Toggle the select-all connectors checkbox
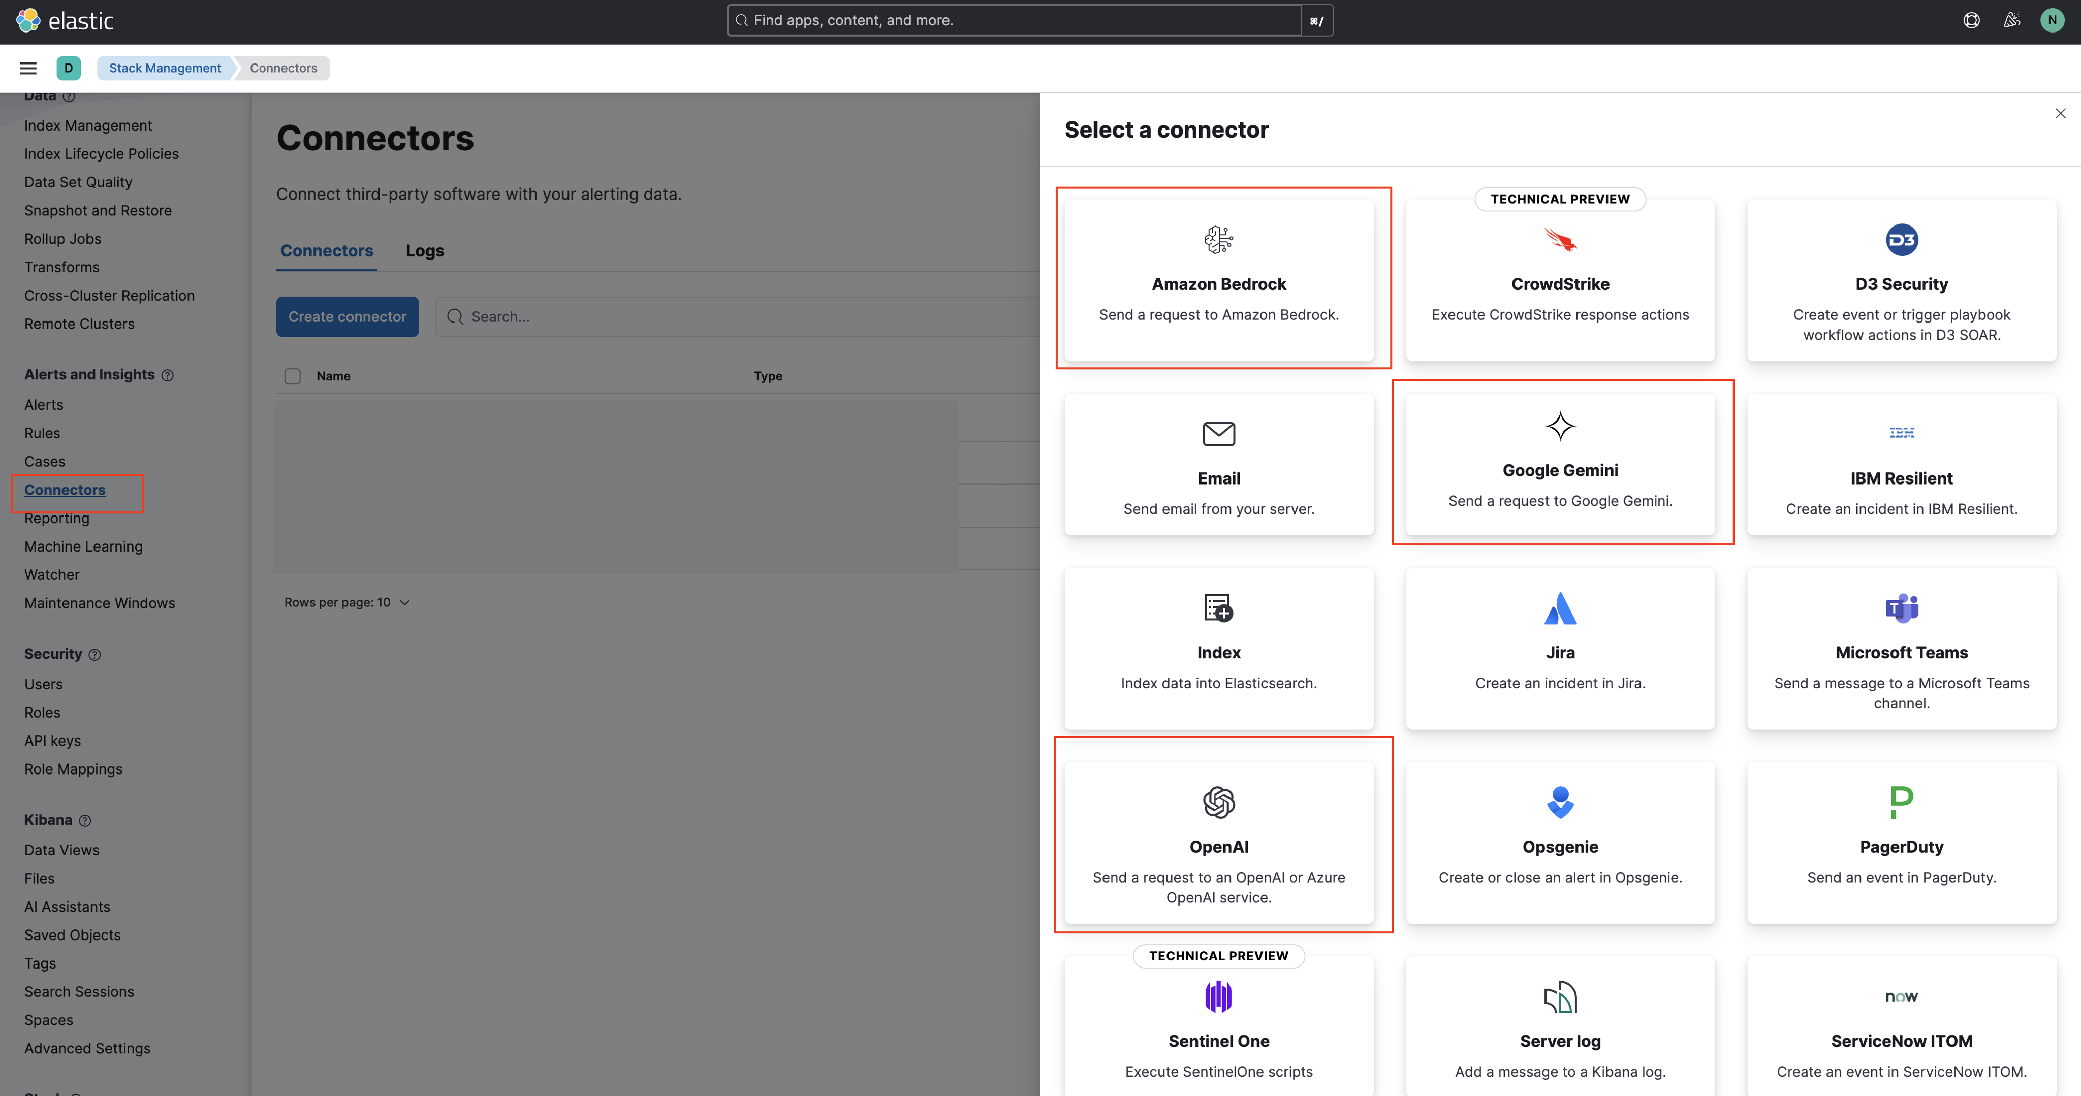The image size is (2081, 1096). tap(293, 376)
